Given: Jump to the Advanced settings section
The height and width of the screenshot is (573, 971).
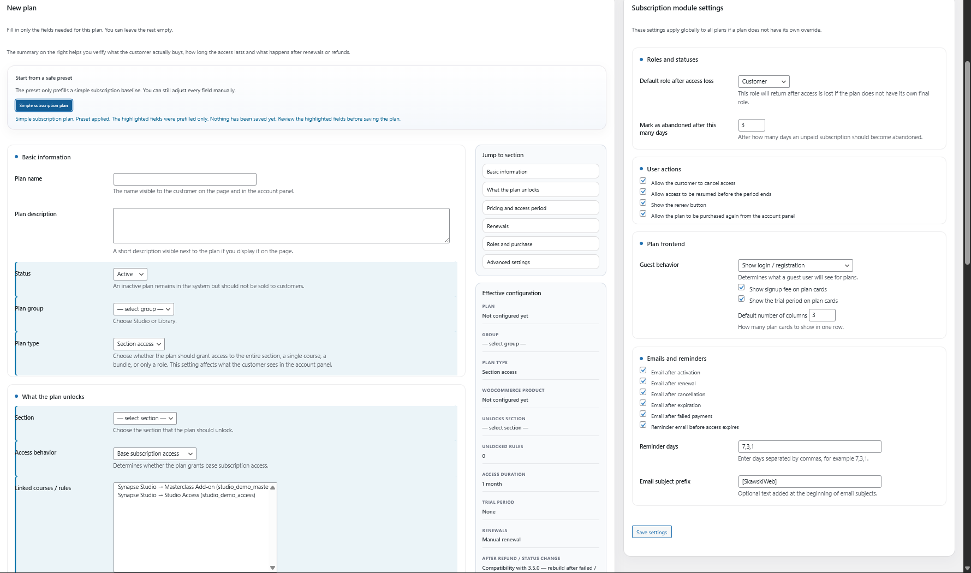Looking at the screenshot, I should [540, 262].
